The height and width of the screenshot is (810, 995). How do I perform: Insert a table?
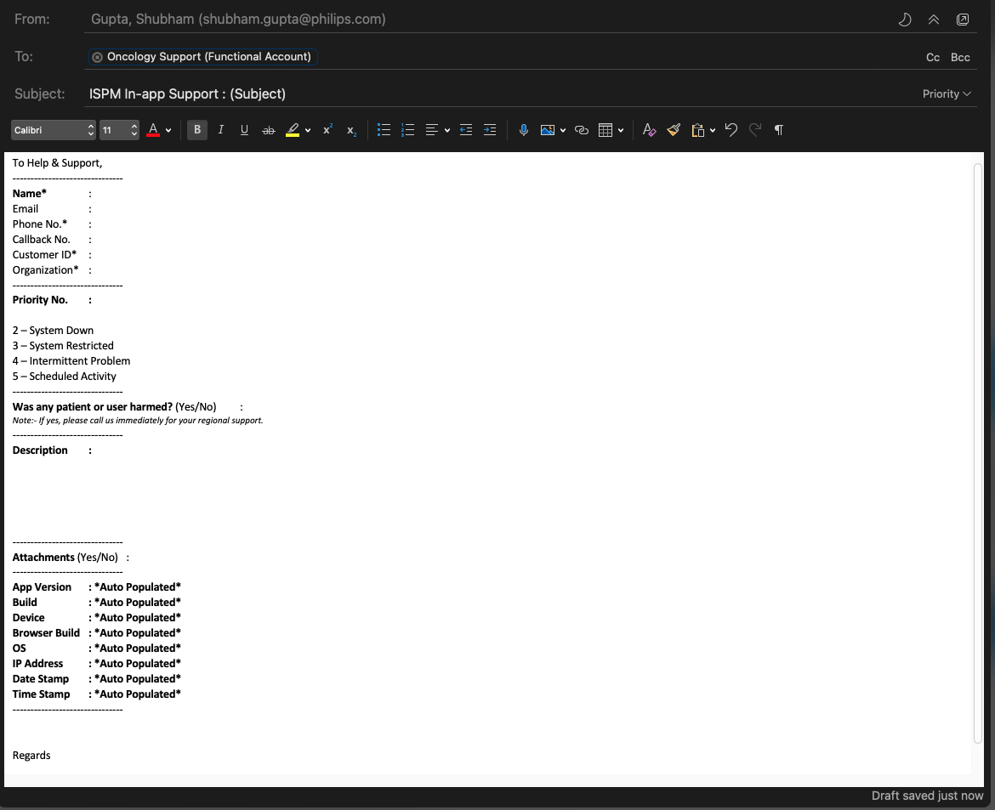click(606, 130)
